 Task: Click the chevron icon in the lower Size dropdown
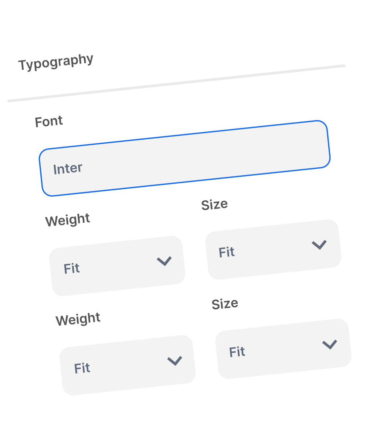(330, 344)
